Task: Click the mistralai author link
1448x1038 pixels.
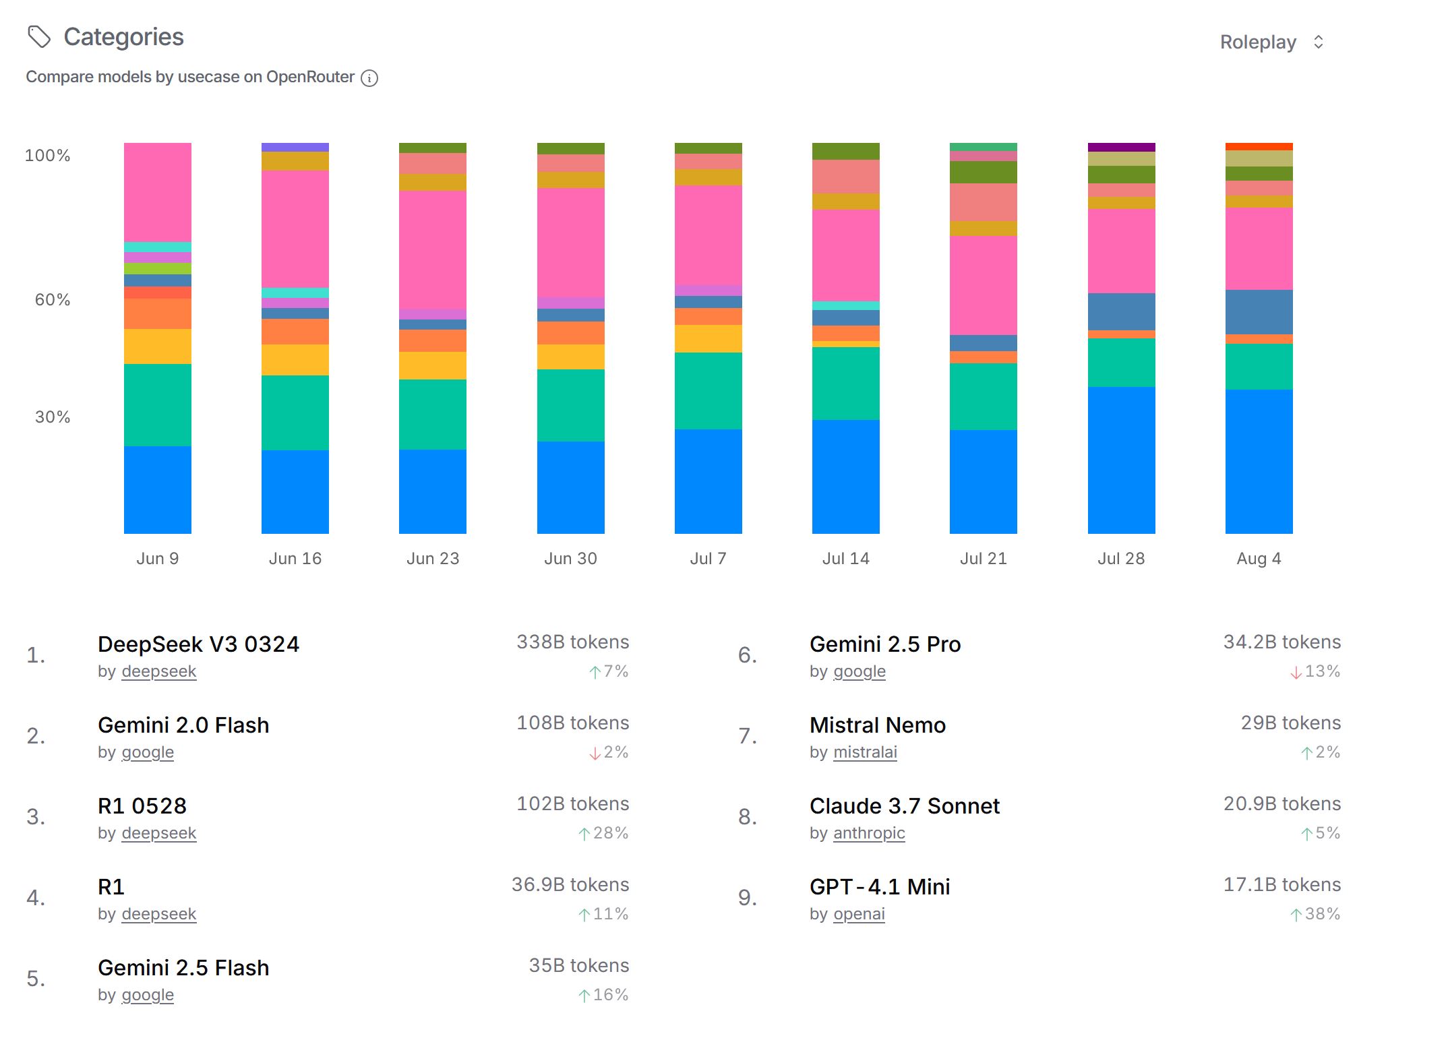Action: pos(865,753)
